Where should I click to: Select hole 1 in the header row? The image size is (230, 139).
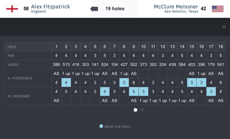[56, 47]
